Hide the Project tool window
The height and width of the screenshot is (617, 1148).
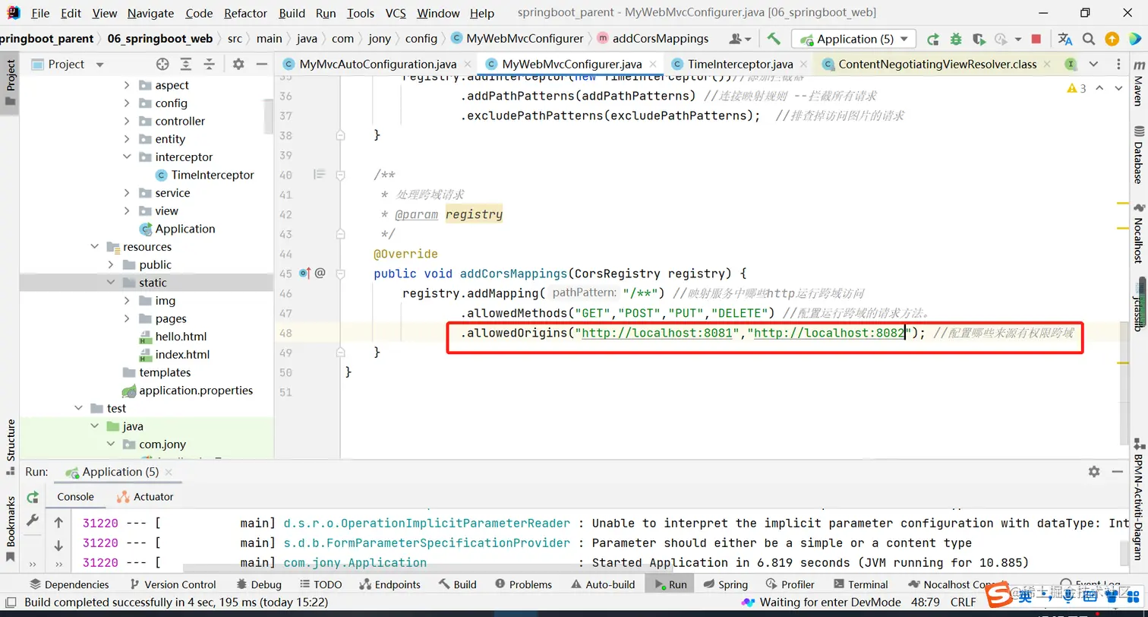261,65
